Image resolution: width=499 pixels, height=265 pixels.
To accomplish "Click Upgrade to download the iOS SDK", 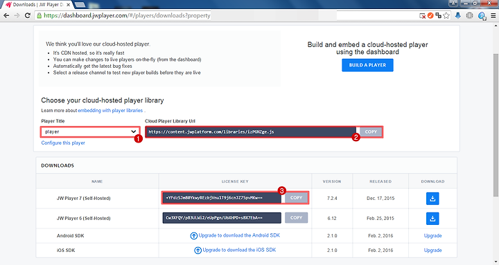I will [x=239, y=250].
